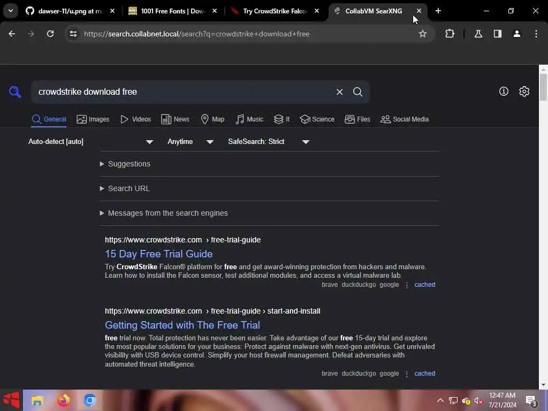Launch Firefox from taskbar
548x411 pixels.
(x=63, y=400)
